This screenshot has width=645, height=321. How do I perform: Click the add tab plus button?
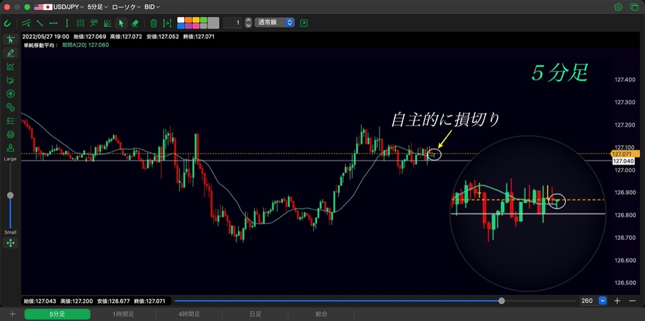tap(12, 314)
